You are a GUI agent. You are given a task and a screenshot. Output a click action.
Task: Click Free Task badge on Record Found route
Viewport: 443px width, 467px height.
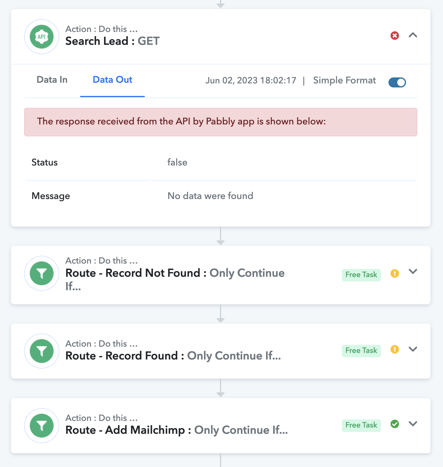click(x=361, y=351)
